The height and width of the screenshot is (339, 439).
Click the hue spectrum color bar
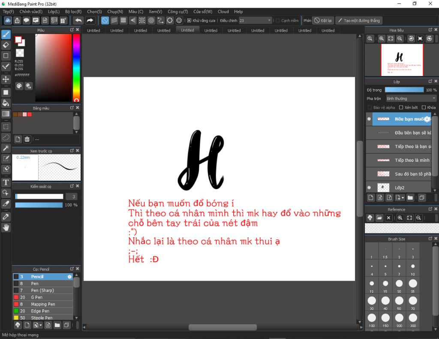click(76, 67)
